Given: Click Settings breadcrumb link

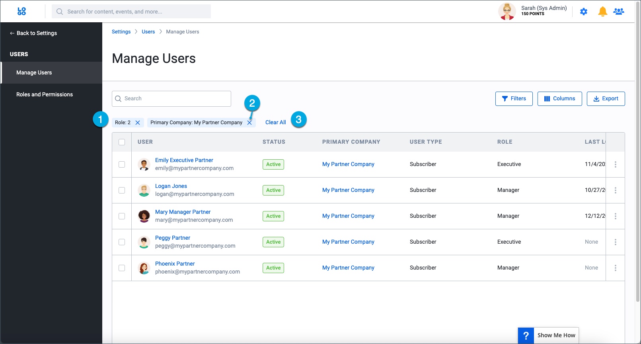Looking at the screenshot, I should [121, 32].
